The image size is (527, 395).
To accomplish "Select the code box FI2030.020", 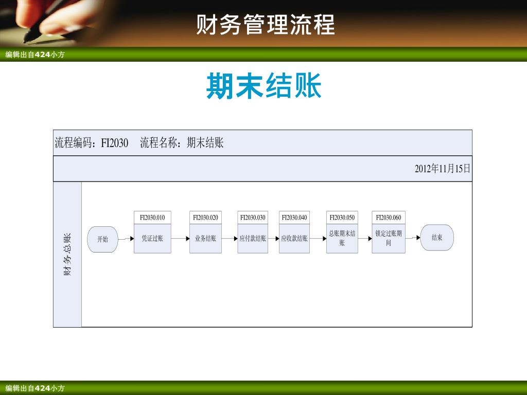I will click(x=205, y=218).
